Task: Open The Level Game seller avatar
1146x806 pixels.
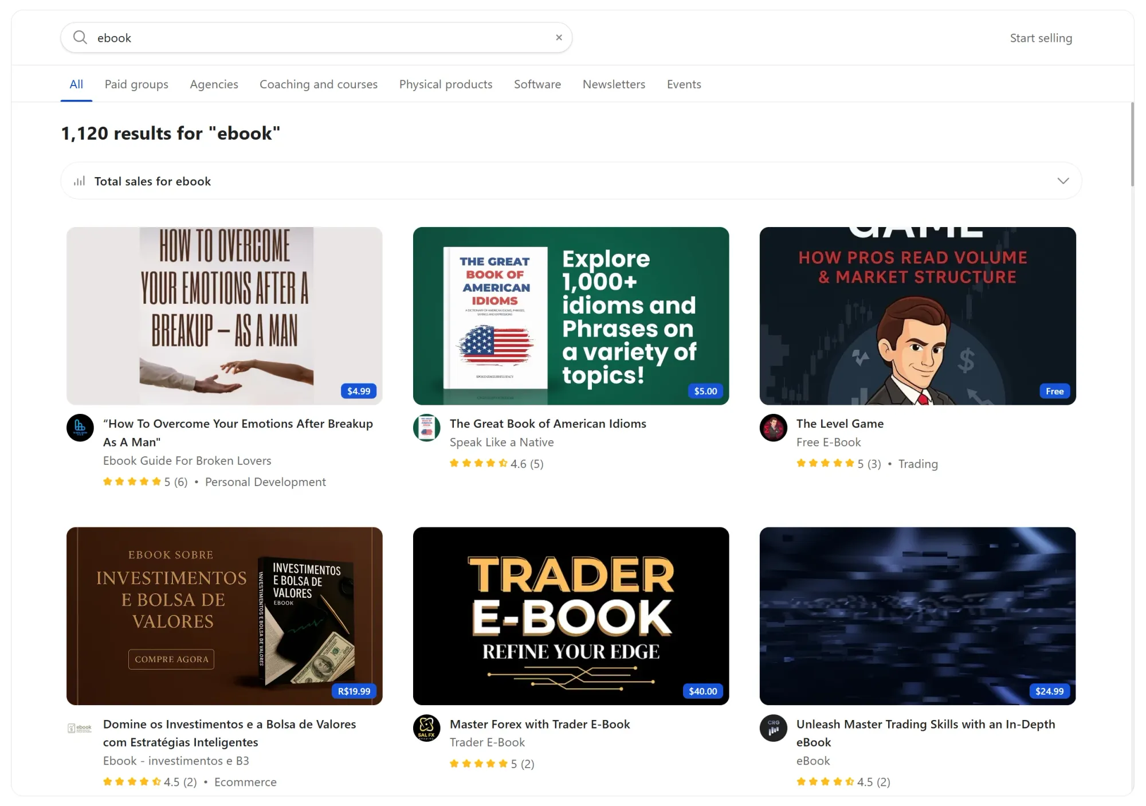Action: point(774,428)
